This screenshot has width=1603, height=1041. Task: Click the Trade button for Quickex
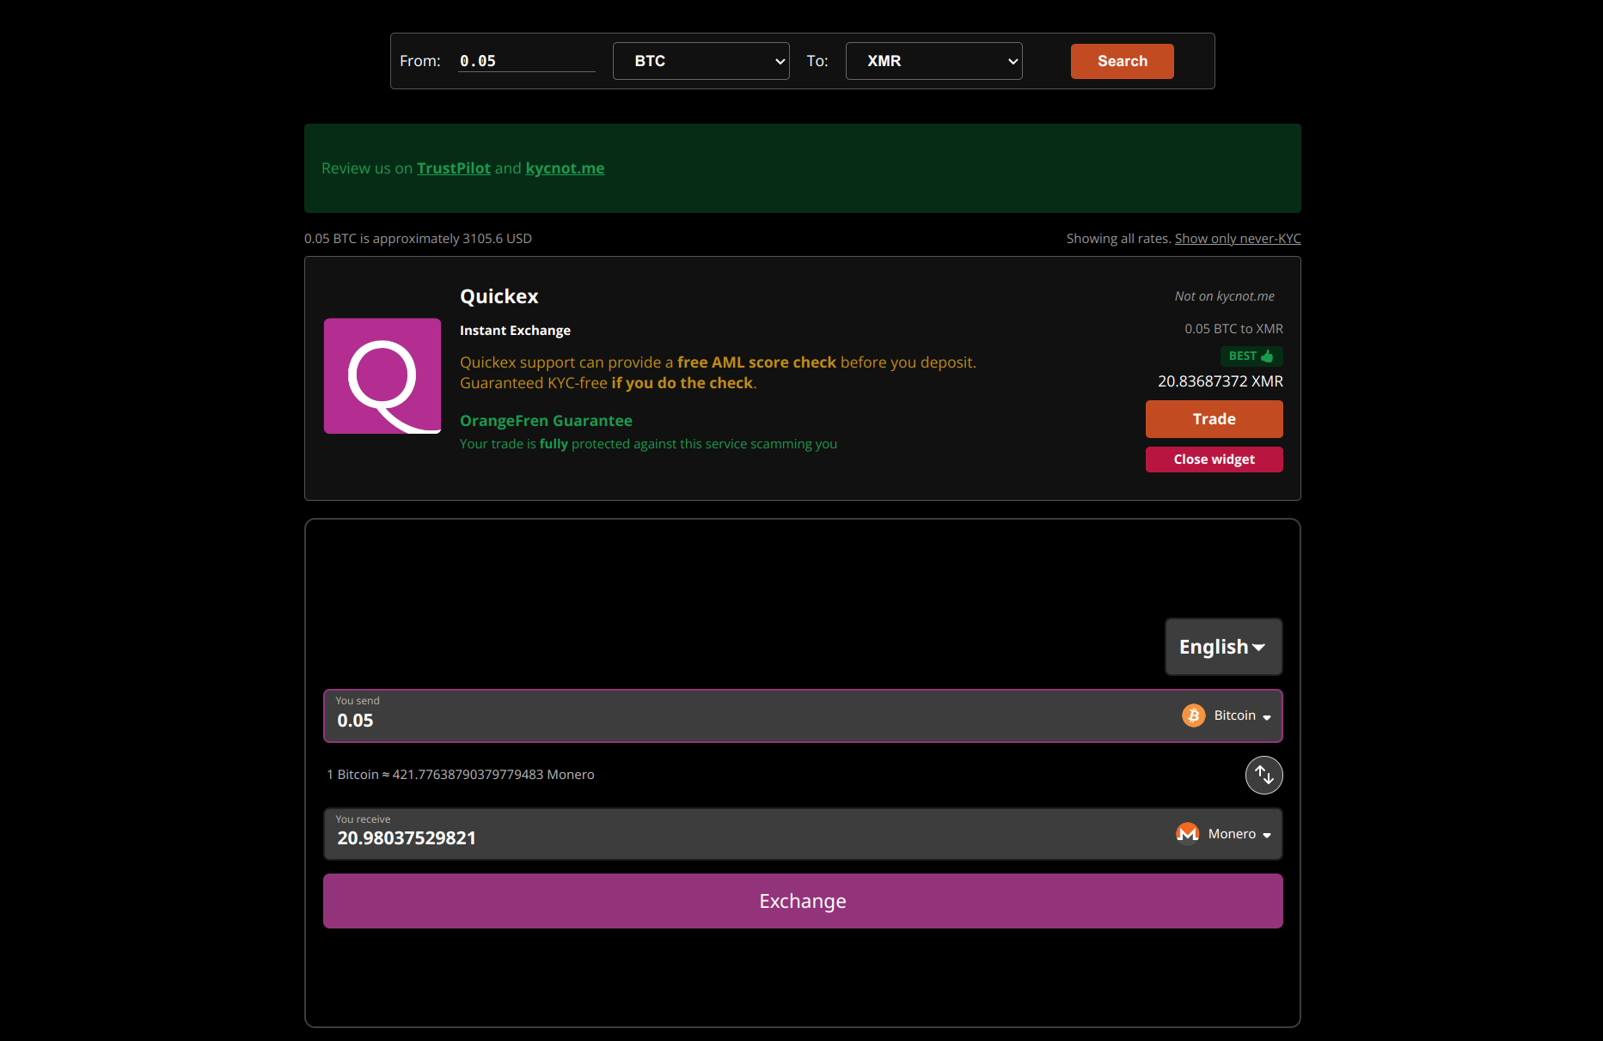pos(1214,419)
